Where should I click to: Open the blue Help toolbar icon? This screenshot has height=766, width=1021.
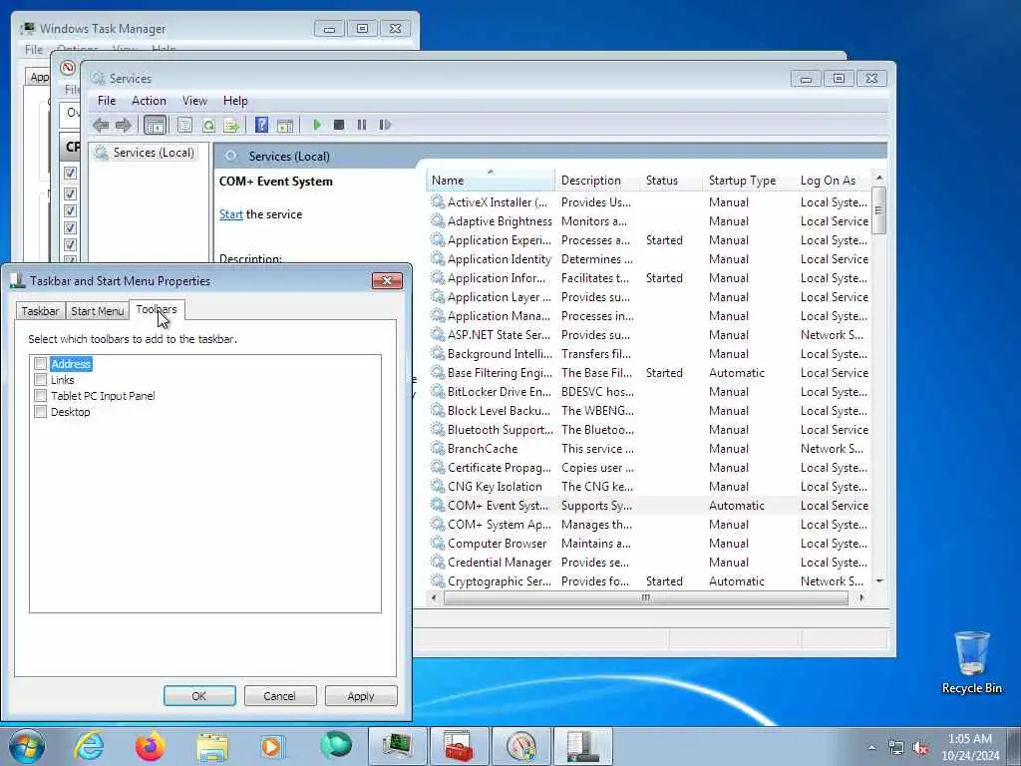[x=262, y=125]
